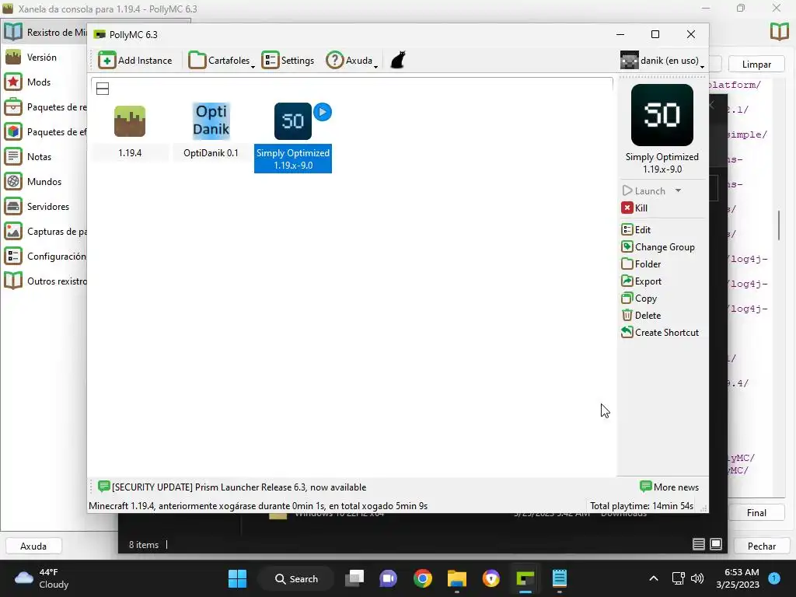Open the volume control in system tray

click(x=697, y=578)
